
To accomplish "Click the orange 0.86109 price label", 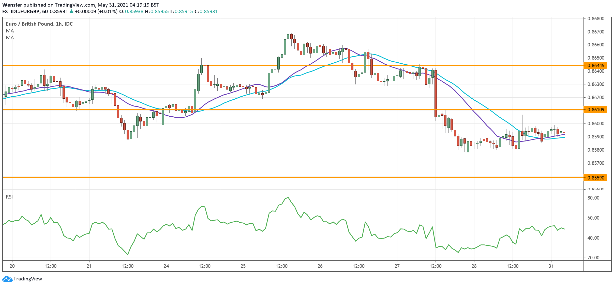I will tap(595, 110).
